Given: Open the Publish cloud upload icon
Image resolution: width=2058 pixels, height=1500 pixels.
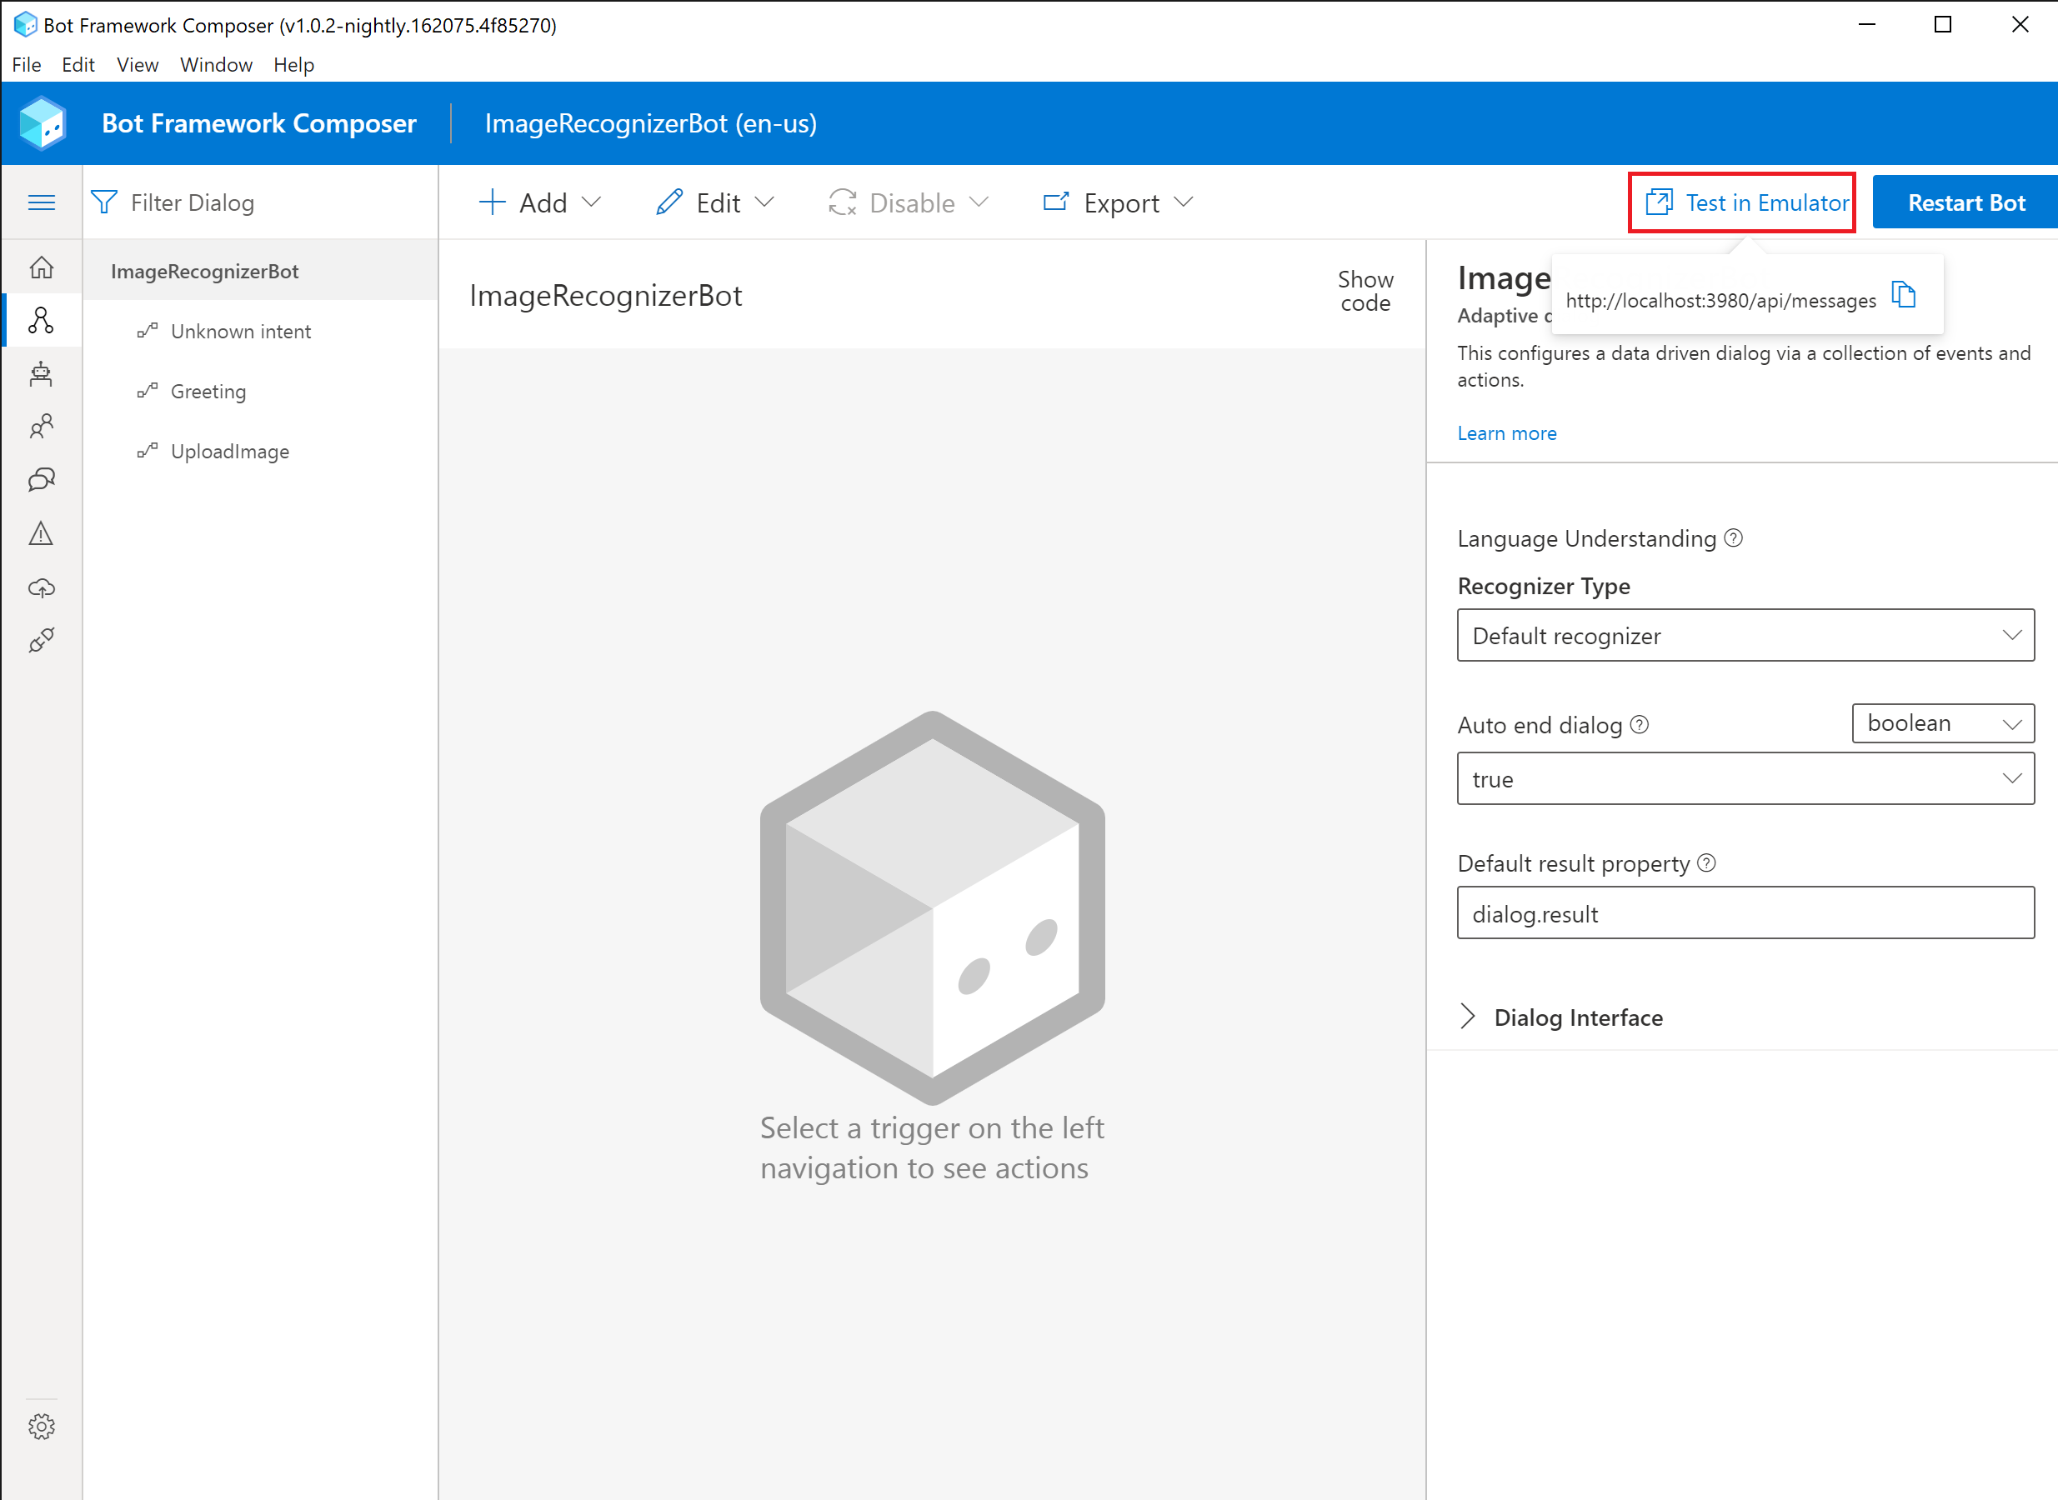Looking at the screenshot, I should pos(42,587).
